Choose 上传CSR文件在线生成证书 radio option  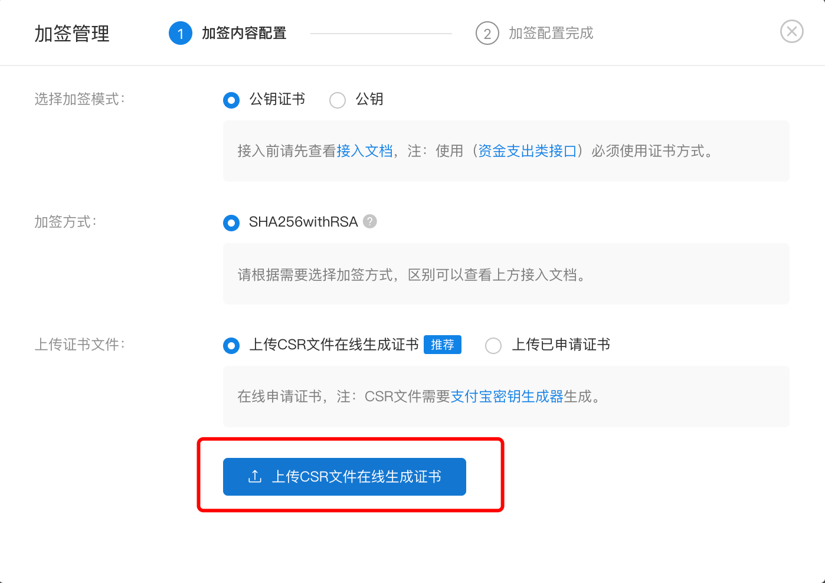click(x=231, y=346)
